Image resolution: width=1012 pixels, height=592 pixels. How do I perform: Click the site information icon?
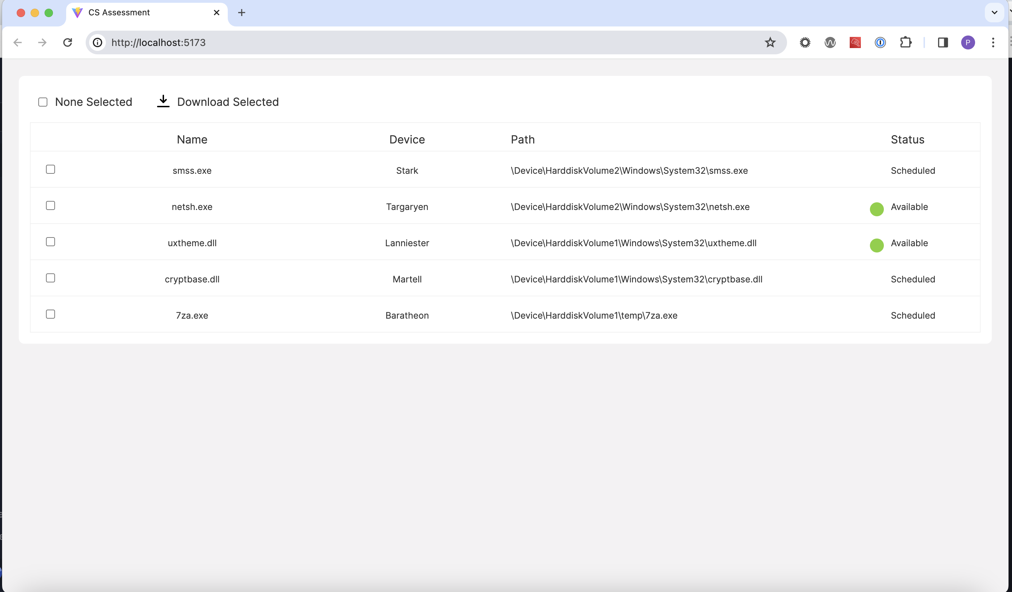(x=98, y=42)
